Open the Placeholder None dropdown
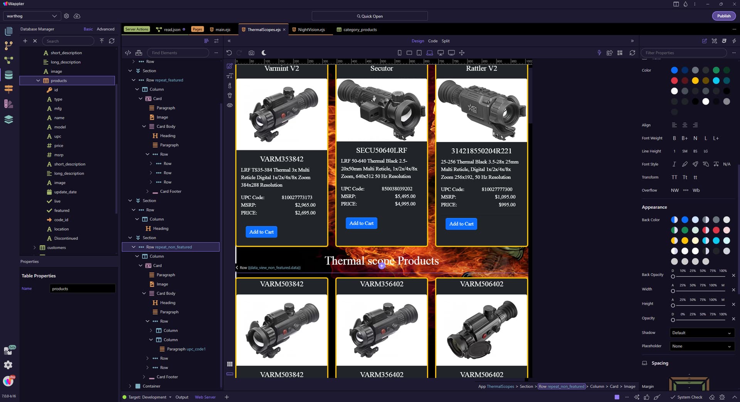 701,346
